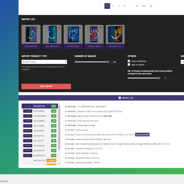The height and width of the screenshot is (184, 184).
Task: Jump to page 20 in pagination
Action: [144, 6]
